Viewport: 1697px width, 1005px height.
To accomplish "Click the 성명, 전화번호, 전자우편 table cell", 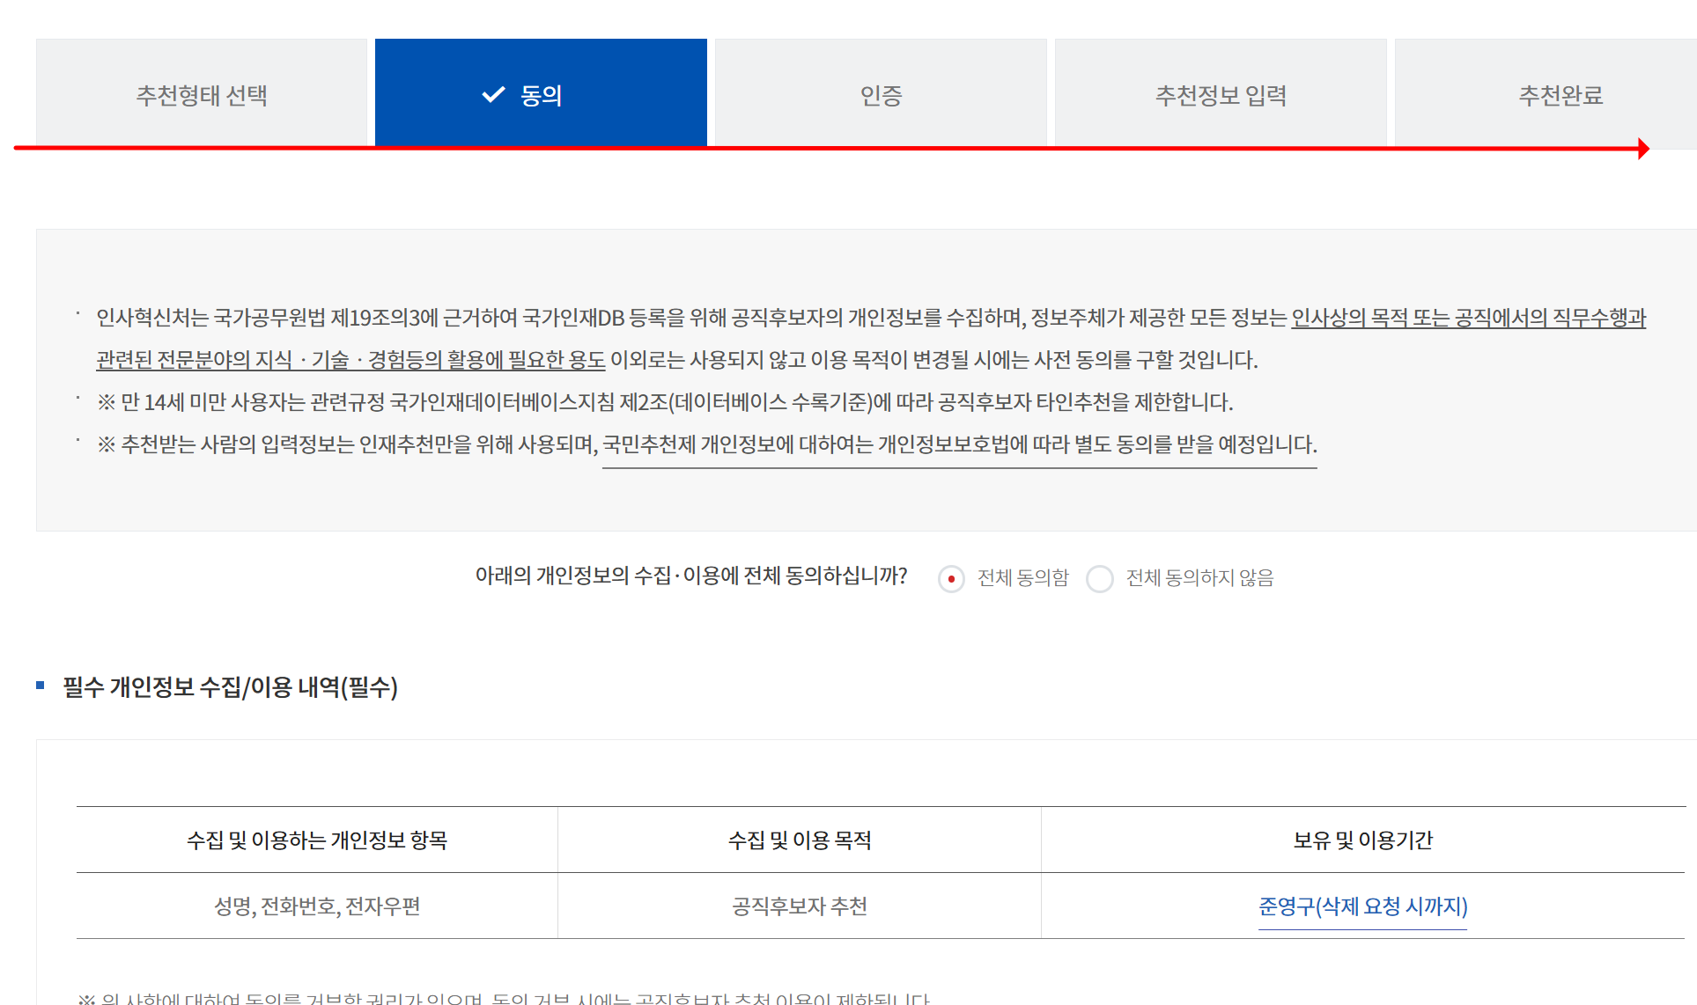I will click(x=317, y=906).
